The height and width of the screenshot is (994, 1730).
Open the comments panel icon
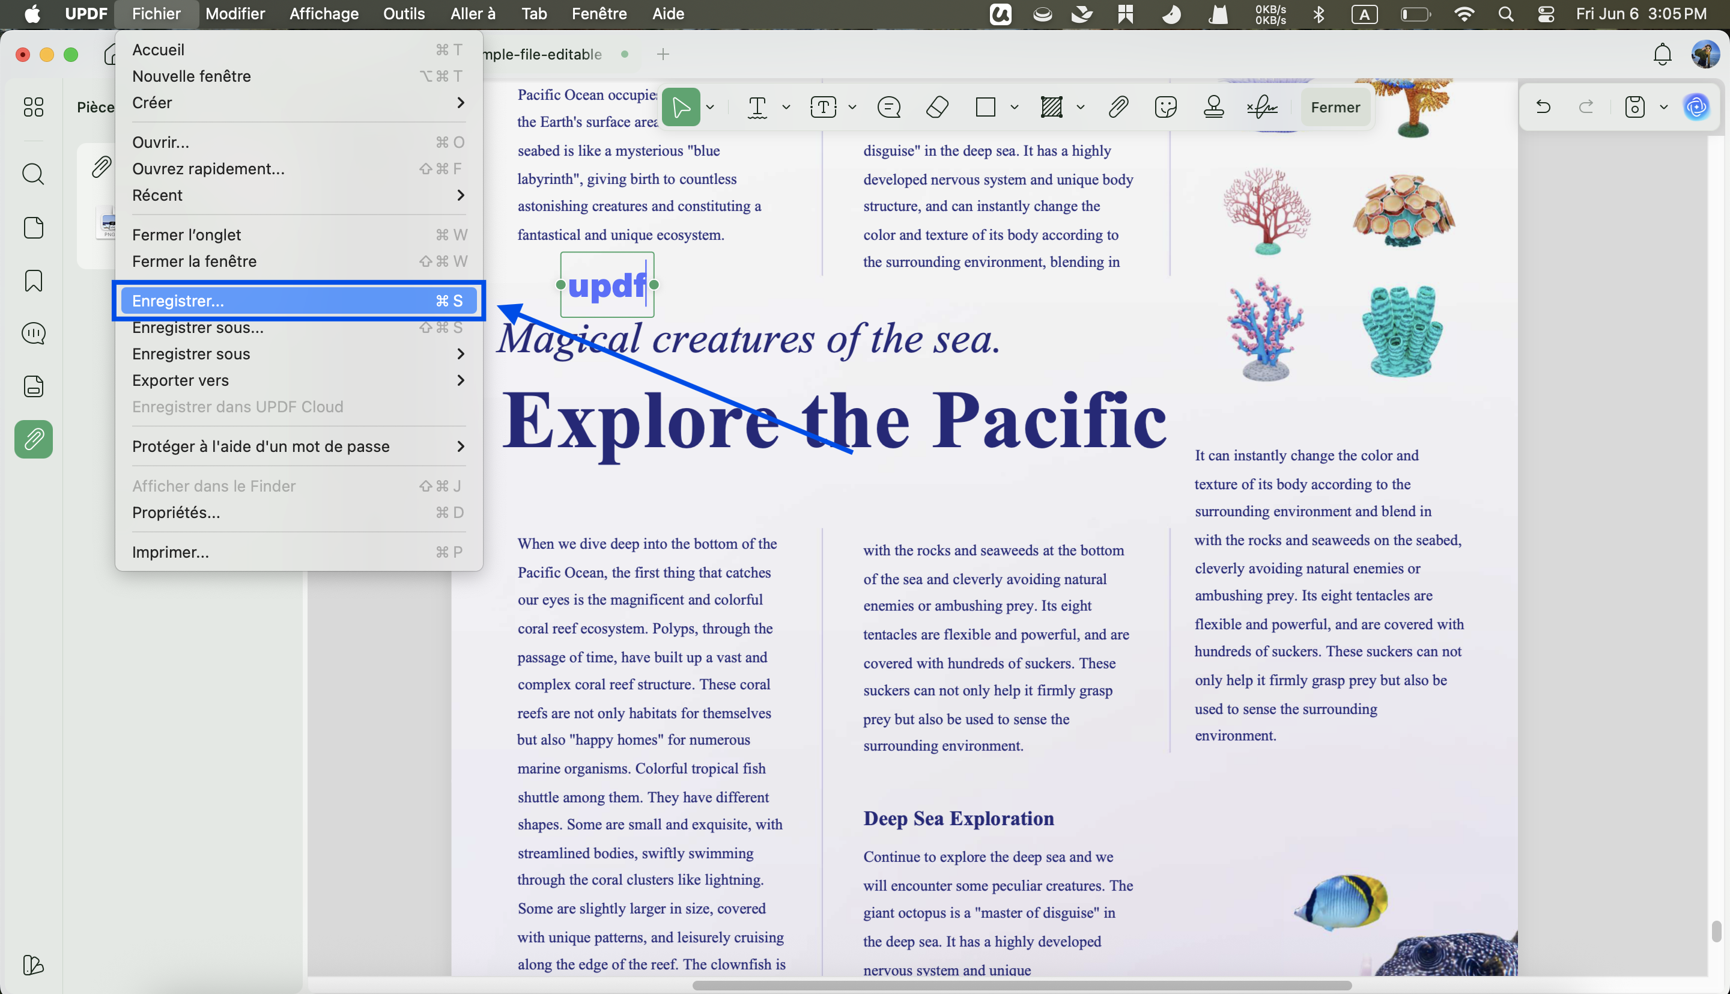click(x=34, y=333)
